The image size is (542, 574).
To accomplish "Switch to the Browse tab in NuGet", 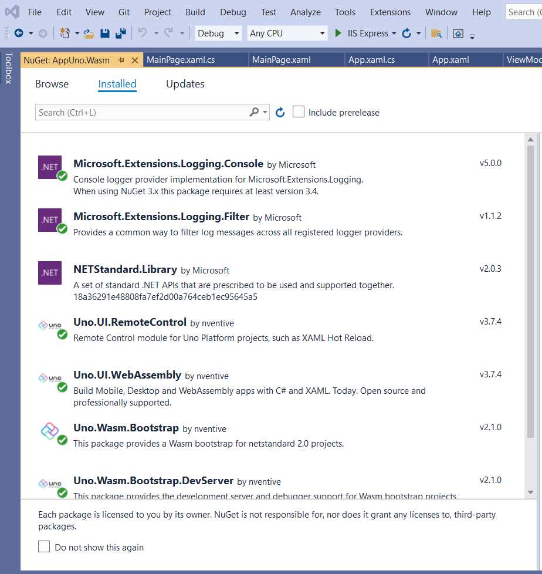I will click(x=52, y=84).
